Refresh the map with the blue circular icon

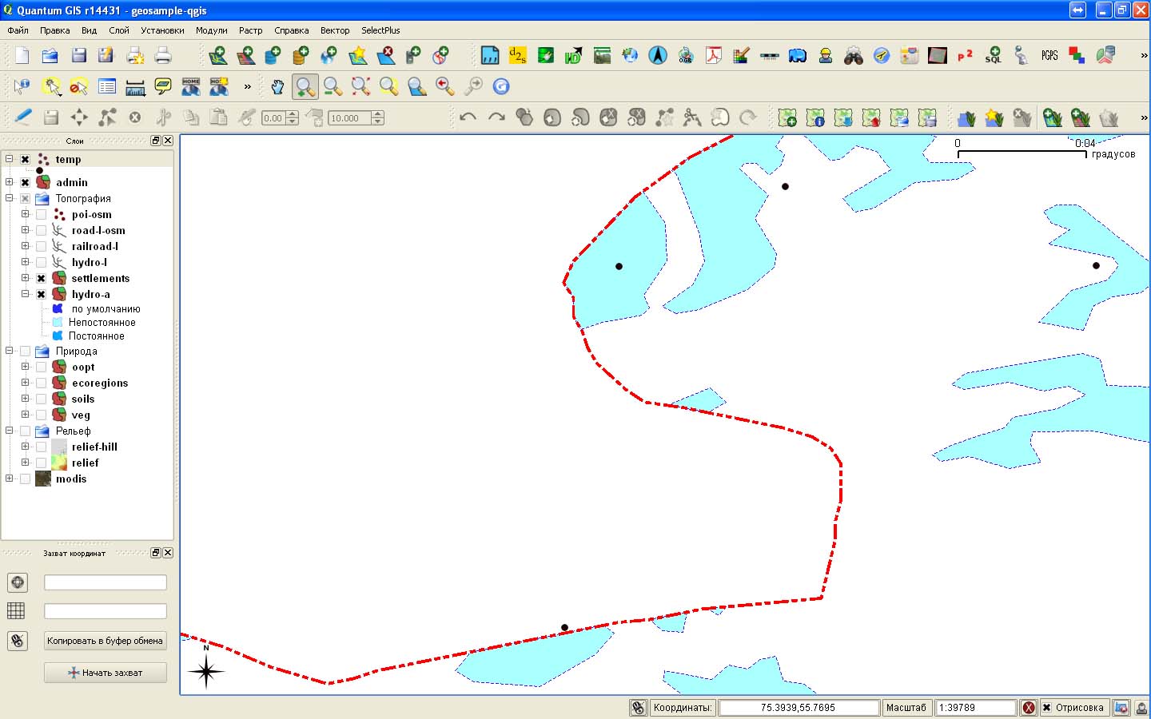point(501,86)
